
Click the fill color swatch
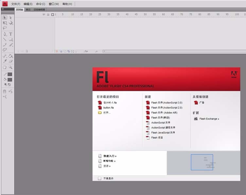tap(10, 80)
